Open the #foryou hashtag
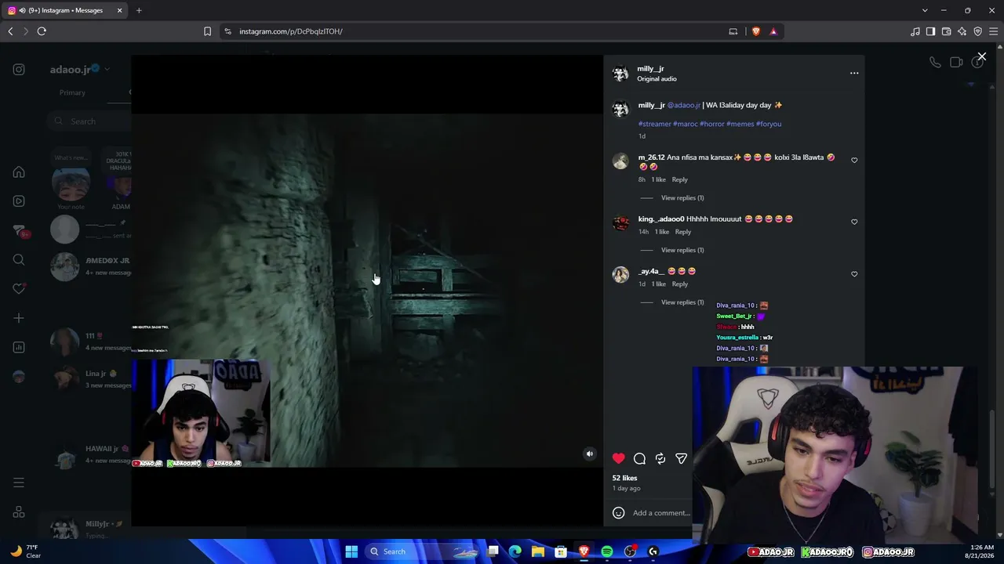The image size is (1004, 564). [x=769, y=124]
